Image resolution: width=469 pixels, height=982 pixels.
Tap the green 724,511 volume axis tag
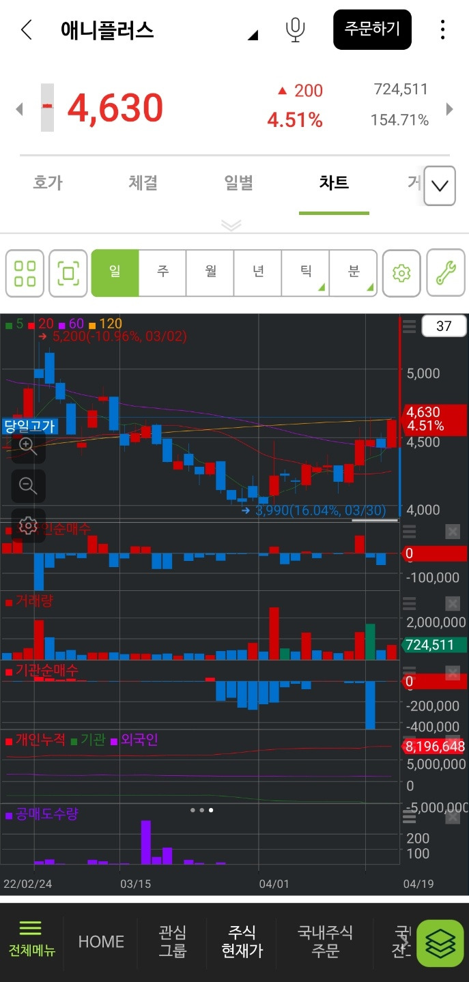[x=435, y=645]
